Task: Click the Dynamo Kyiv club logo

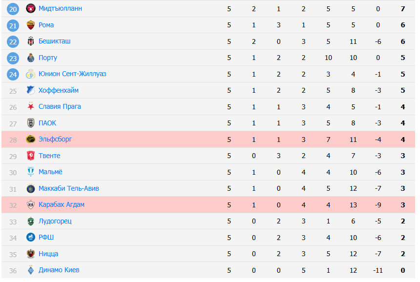Action: coord(31,270)
